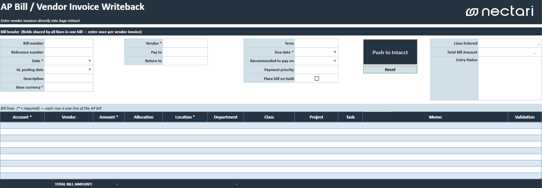Expand the Recommended to pay on dropdown
Viewport: 542px width, 188px height.
[x=335, y=61]
